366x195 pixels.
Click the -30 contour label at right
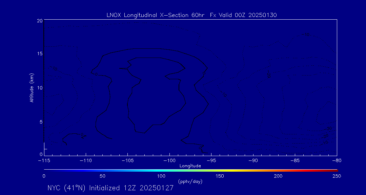(328, 129)
